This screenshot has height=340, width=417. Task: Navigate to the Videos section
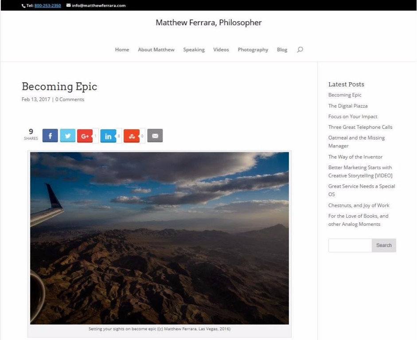coord(221,50)
